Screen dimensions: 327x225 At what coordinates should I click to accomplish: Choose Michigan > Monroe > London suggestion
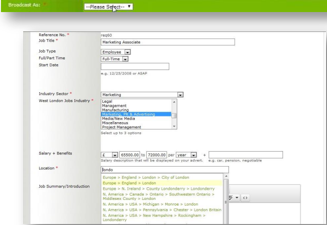pyautogui.click(x=150, y=204)
